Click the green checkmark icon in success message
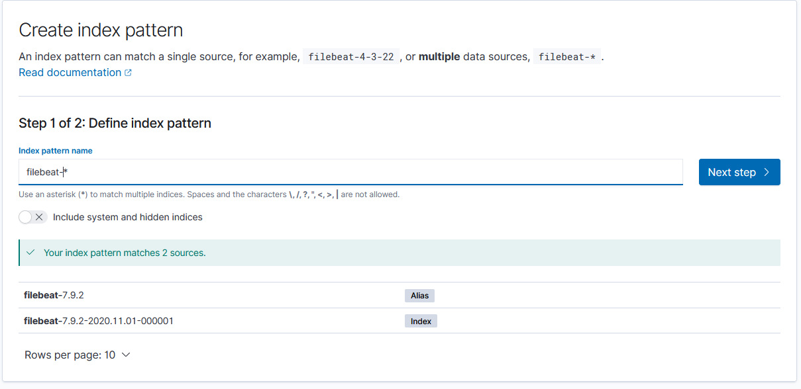The width and height of the screenshot is (801, 389). tap(30, 253)
